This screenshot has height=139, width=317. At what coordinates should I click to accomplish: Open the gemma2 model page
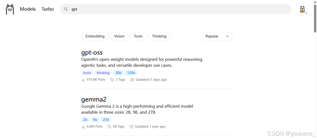(94, 99)
